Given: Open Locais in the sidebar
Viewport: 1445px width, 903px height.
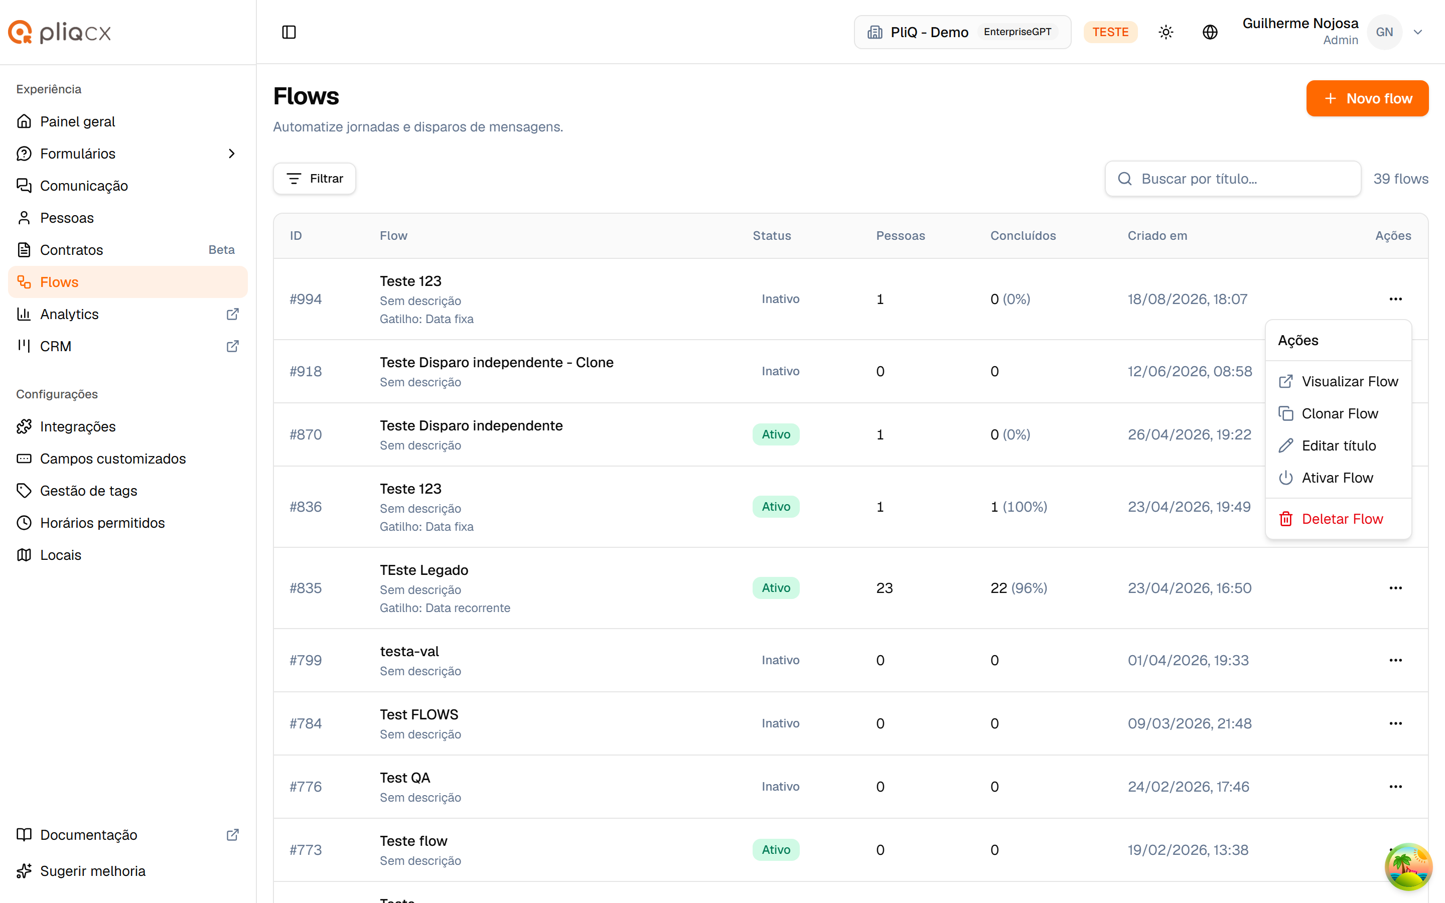Looking at the screenshot, I should tap(128, 555).
